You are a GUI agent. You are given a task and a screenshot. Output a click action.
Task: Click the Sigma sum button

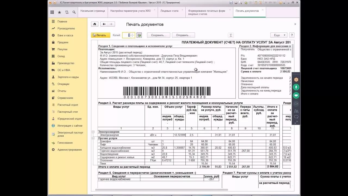pyautogui.click(x=231, y=35)
